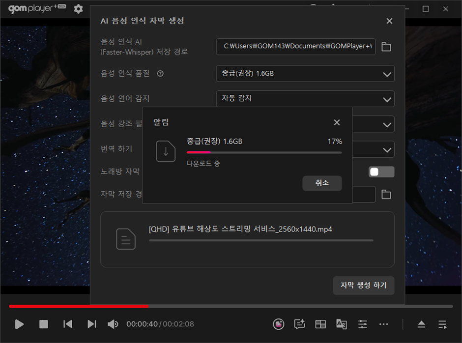Skip to the previous track
Viewport: 462px width, 343px height.
(68, 324)
